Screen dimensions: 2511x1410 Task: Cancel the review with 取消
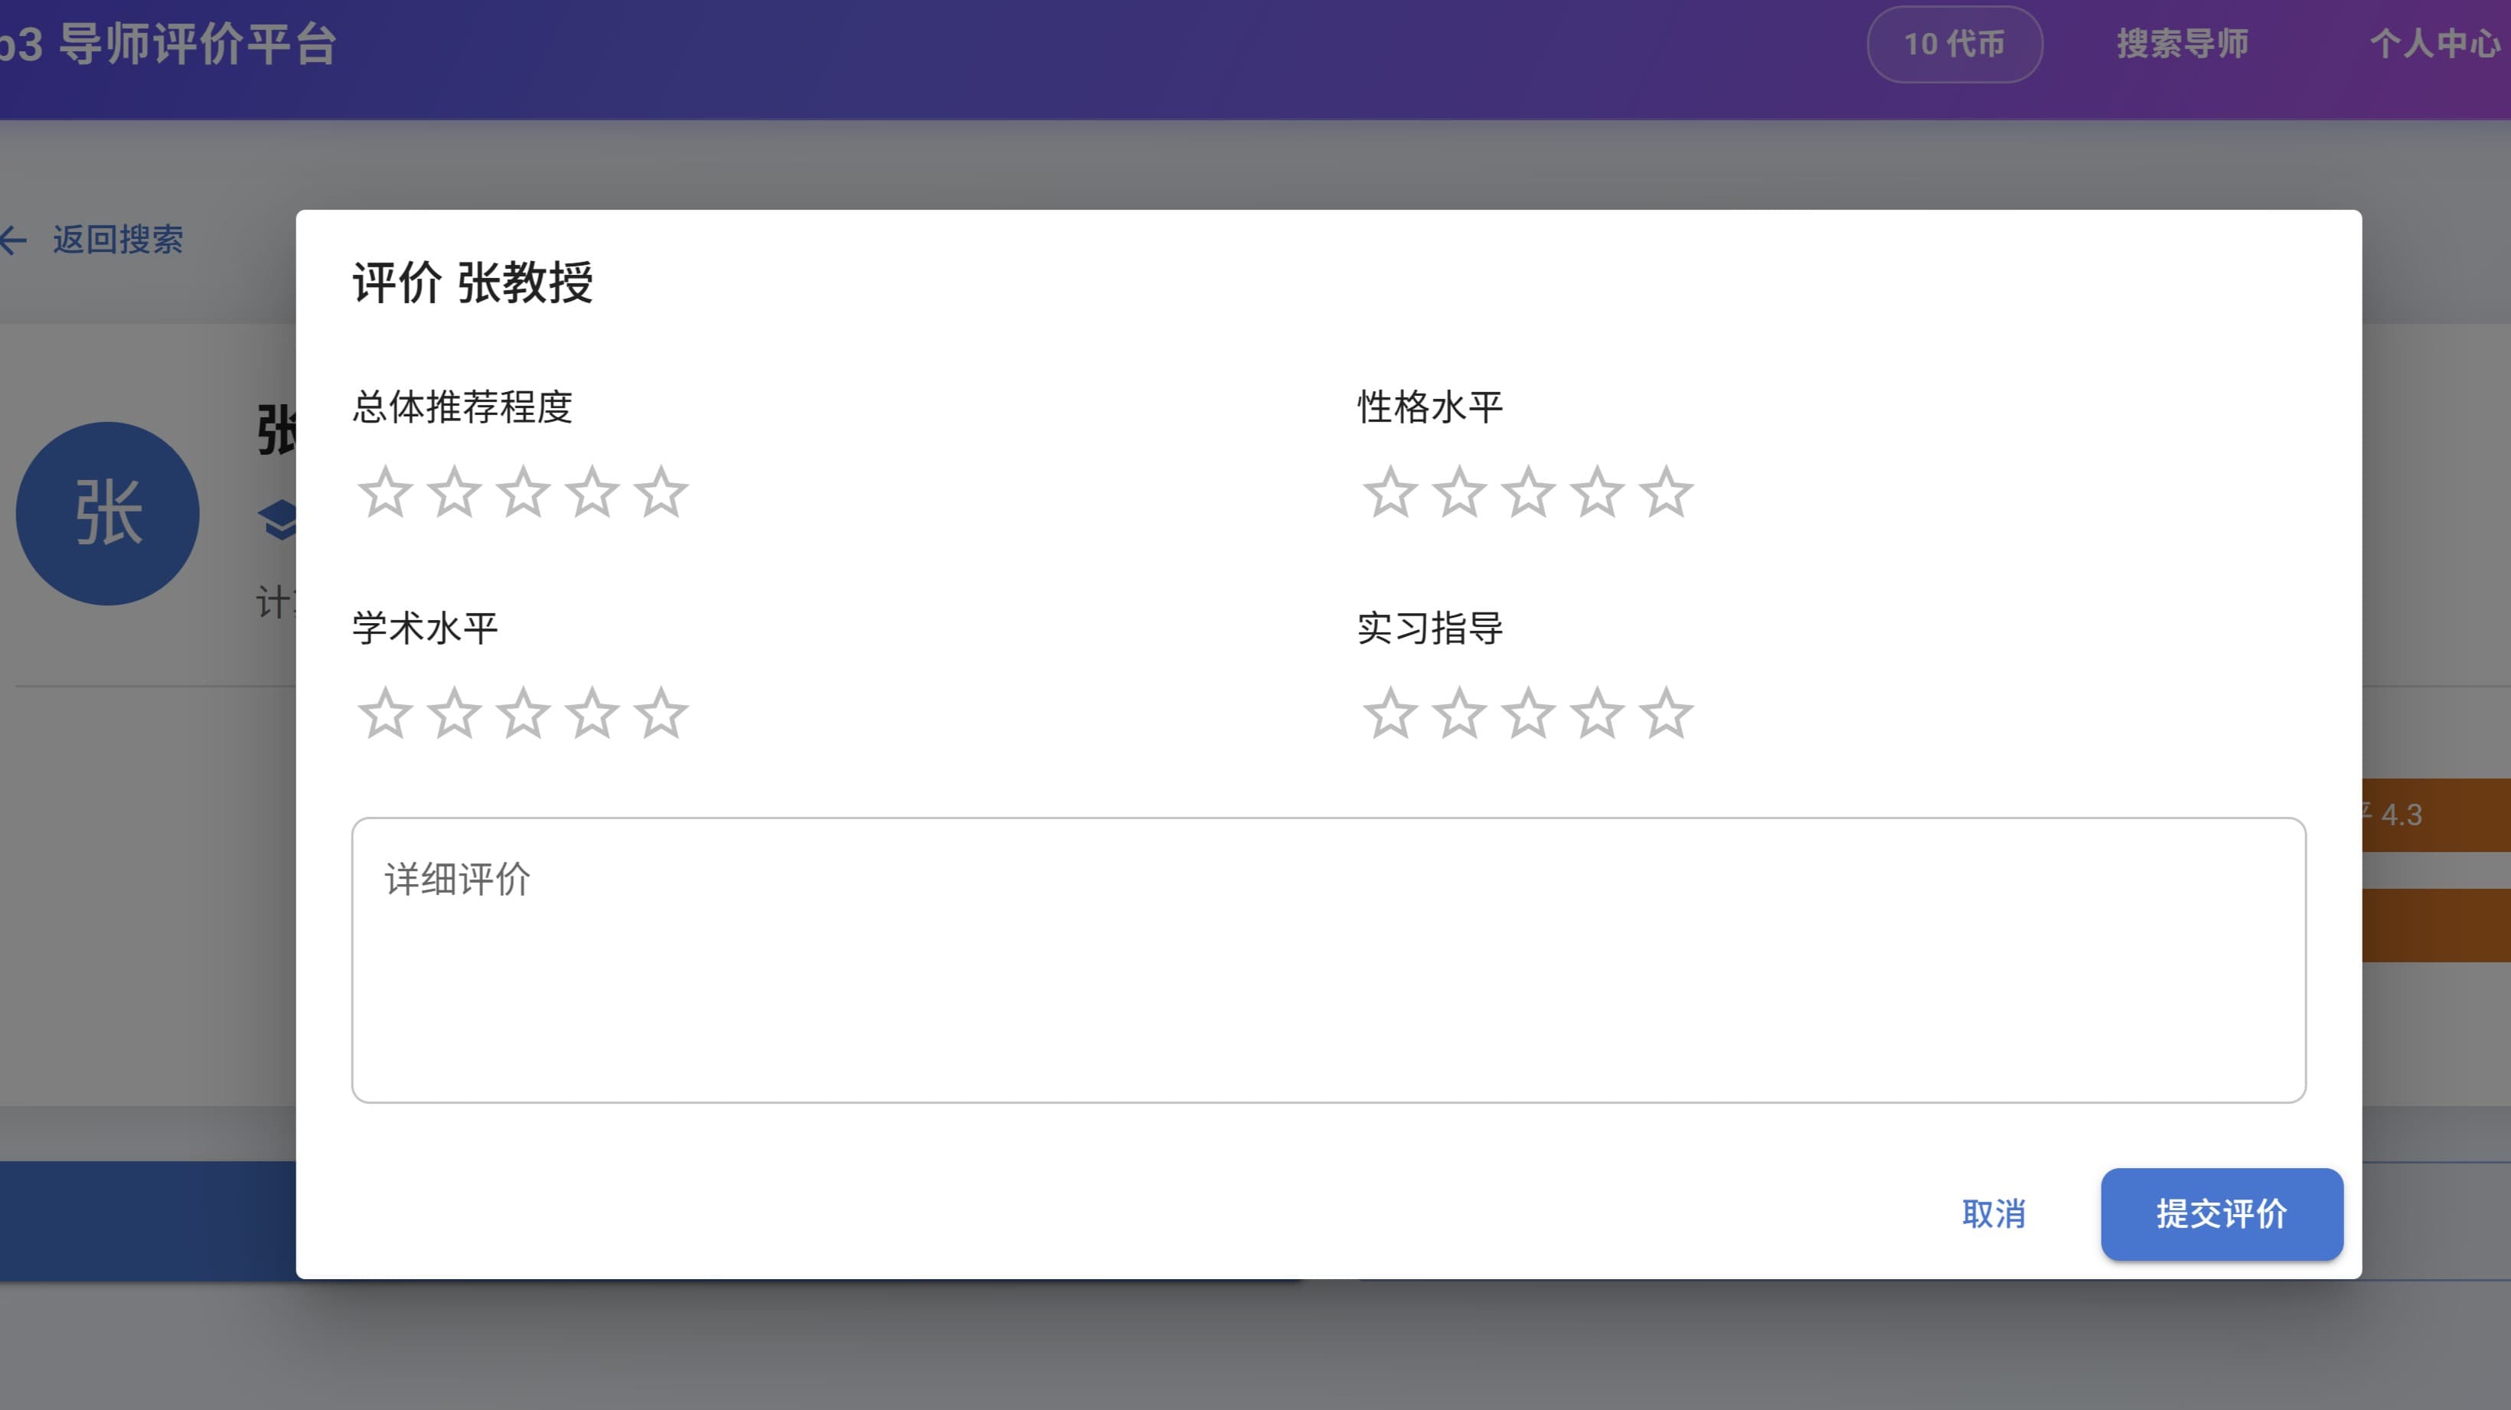[x=1993, y=1214]
